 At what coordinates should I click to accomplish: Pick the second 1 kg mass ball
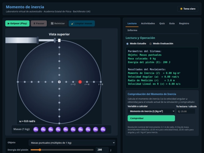click(x=43, y=130)
